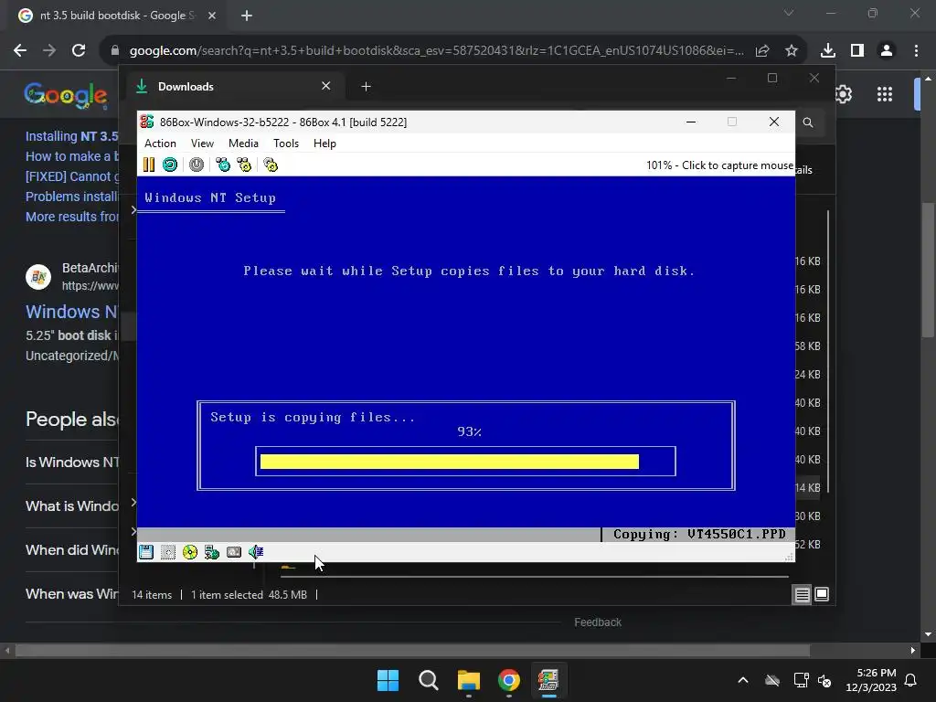Open the Chrome profile icon
Viewport: 936px width, 702px height.
pyautogui.click(x=887, y=51)
